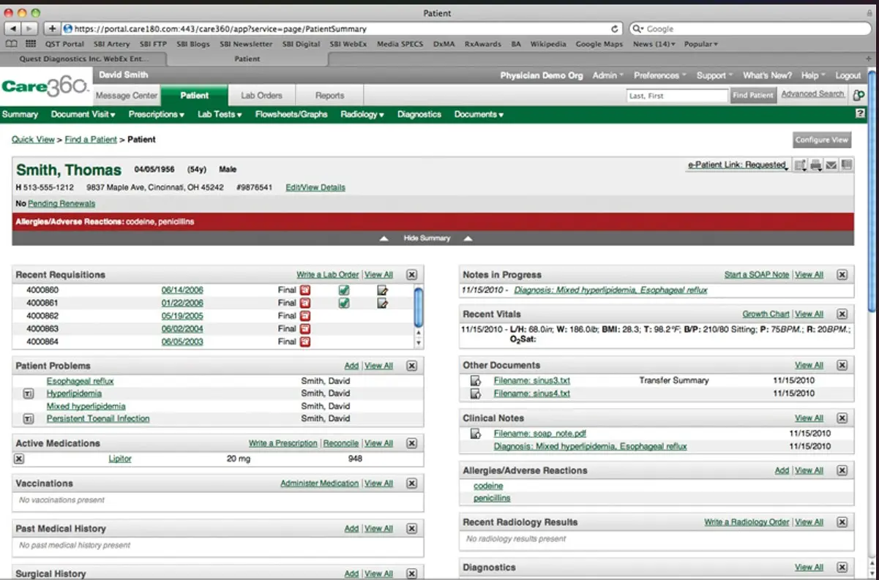This screenshot has width=879, height=580.
Task: Click the email envelope icon near e-Patient Link
Action: click(x=831, y=165)
